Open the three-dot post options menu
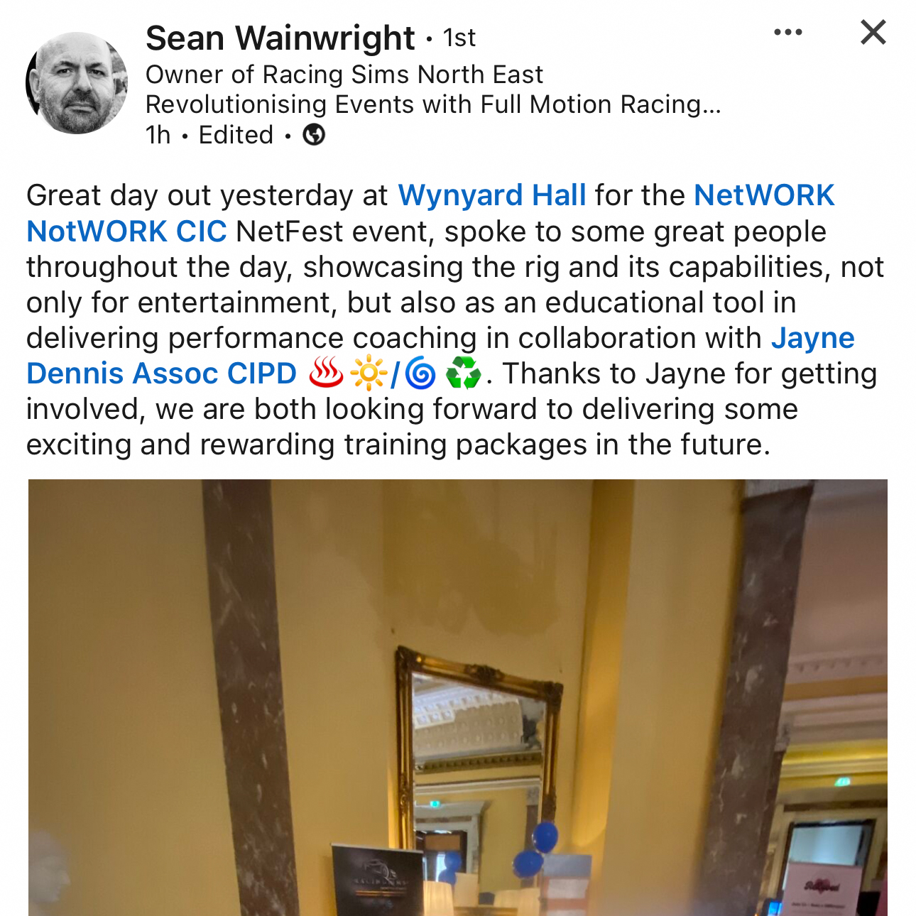 (787, 33)
